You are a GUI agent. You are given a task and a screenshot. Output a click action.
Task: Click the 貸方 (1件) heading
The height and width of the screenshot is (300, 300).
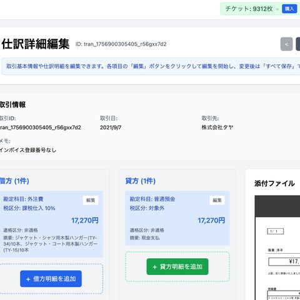140,181
